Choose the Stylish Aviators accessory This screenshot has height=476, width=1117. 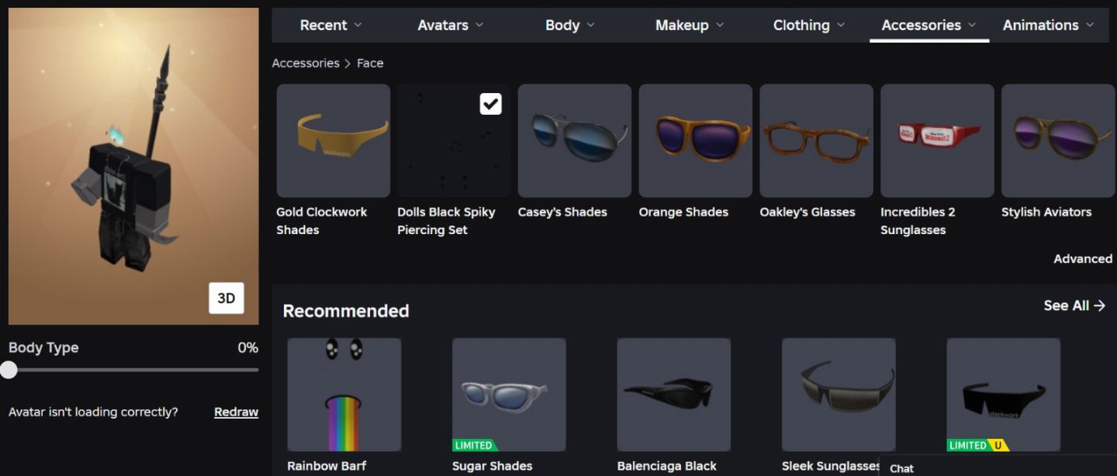[1058, 140]
